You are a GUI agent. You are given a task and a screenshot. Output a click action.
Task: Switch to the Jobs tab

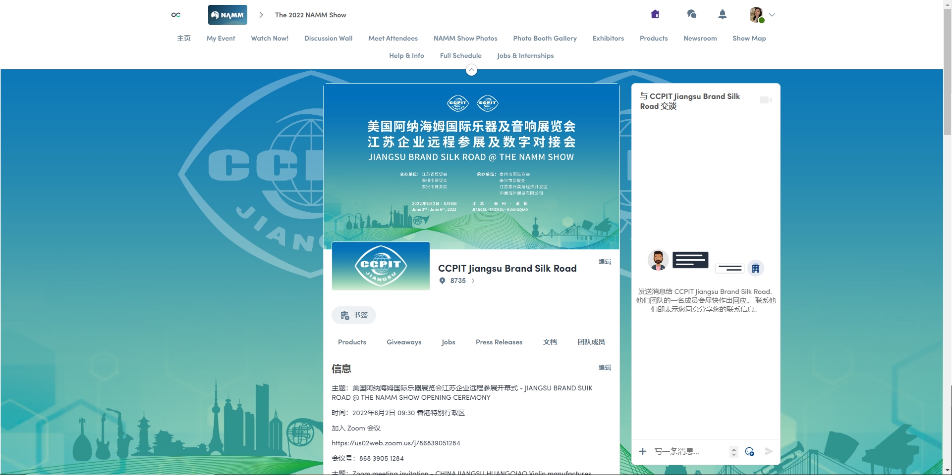point(448,342)
